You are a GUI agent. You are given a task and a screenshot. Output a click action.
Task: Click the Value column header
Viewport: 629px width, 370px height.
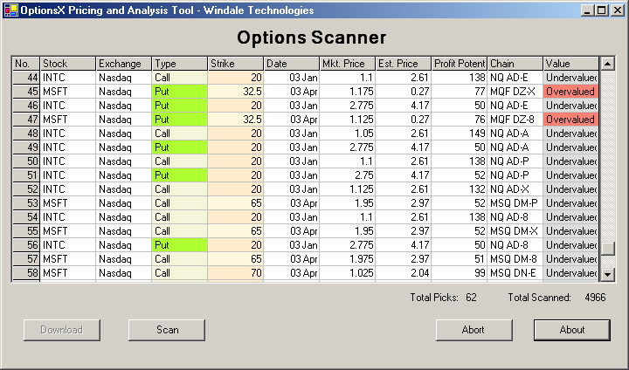click(x=570, y=64)
